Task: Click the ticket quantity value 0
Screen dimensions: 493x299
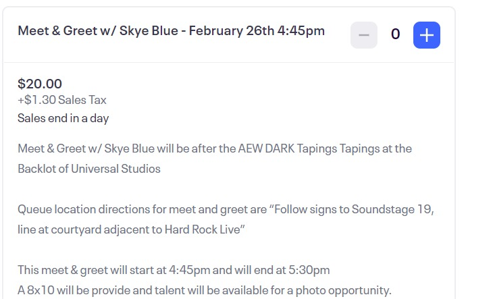Action: coord(395,34)
